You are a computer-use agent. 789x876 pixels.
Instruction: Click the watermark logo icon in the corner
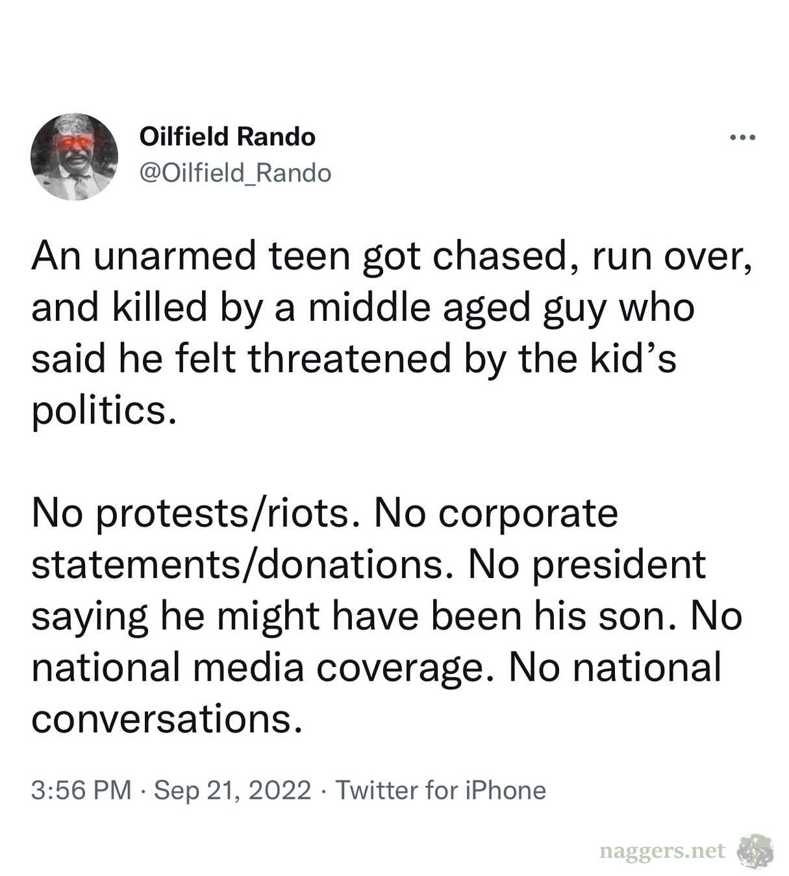(x=755, y=851)
